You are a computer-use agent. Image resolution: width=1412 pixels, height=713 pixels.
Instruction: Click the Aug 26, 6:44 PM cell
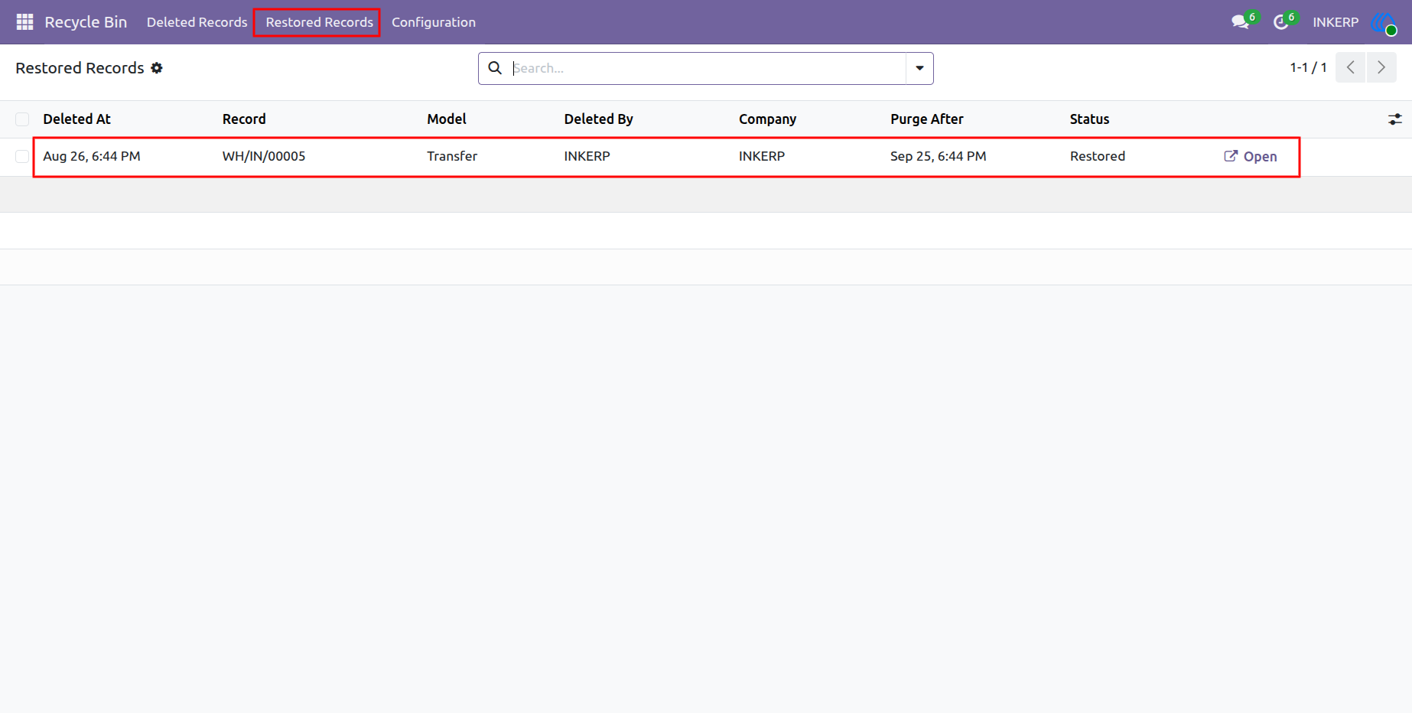[92, 156]
